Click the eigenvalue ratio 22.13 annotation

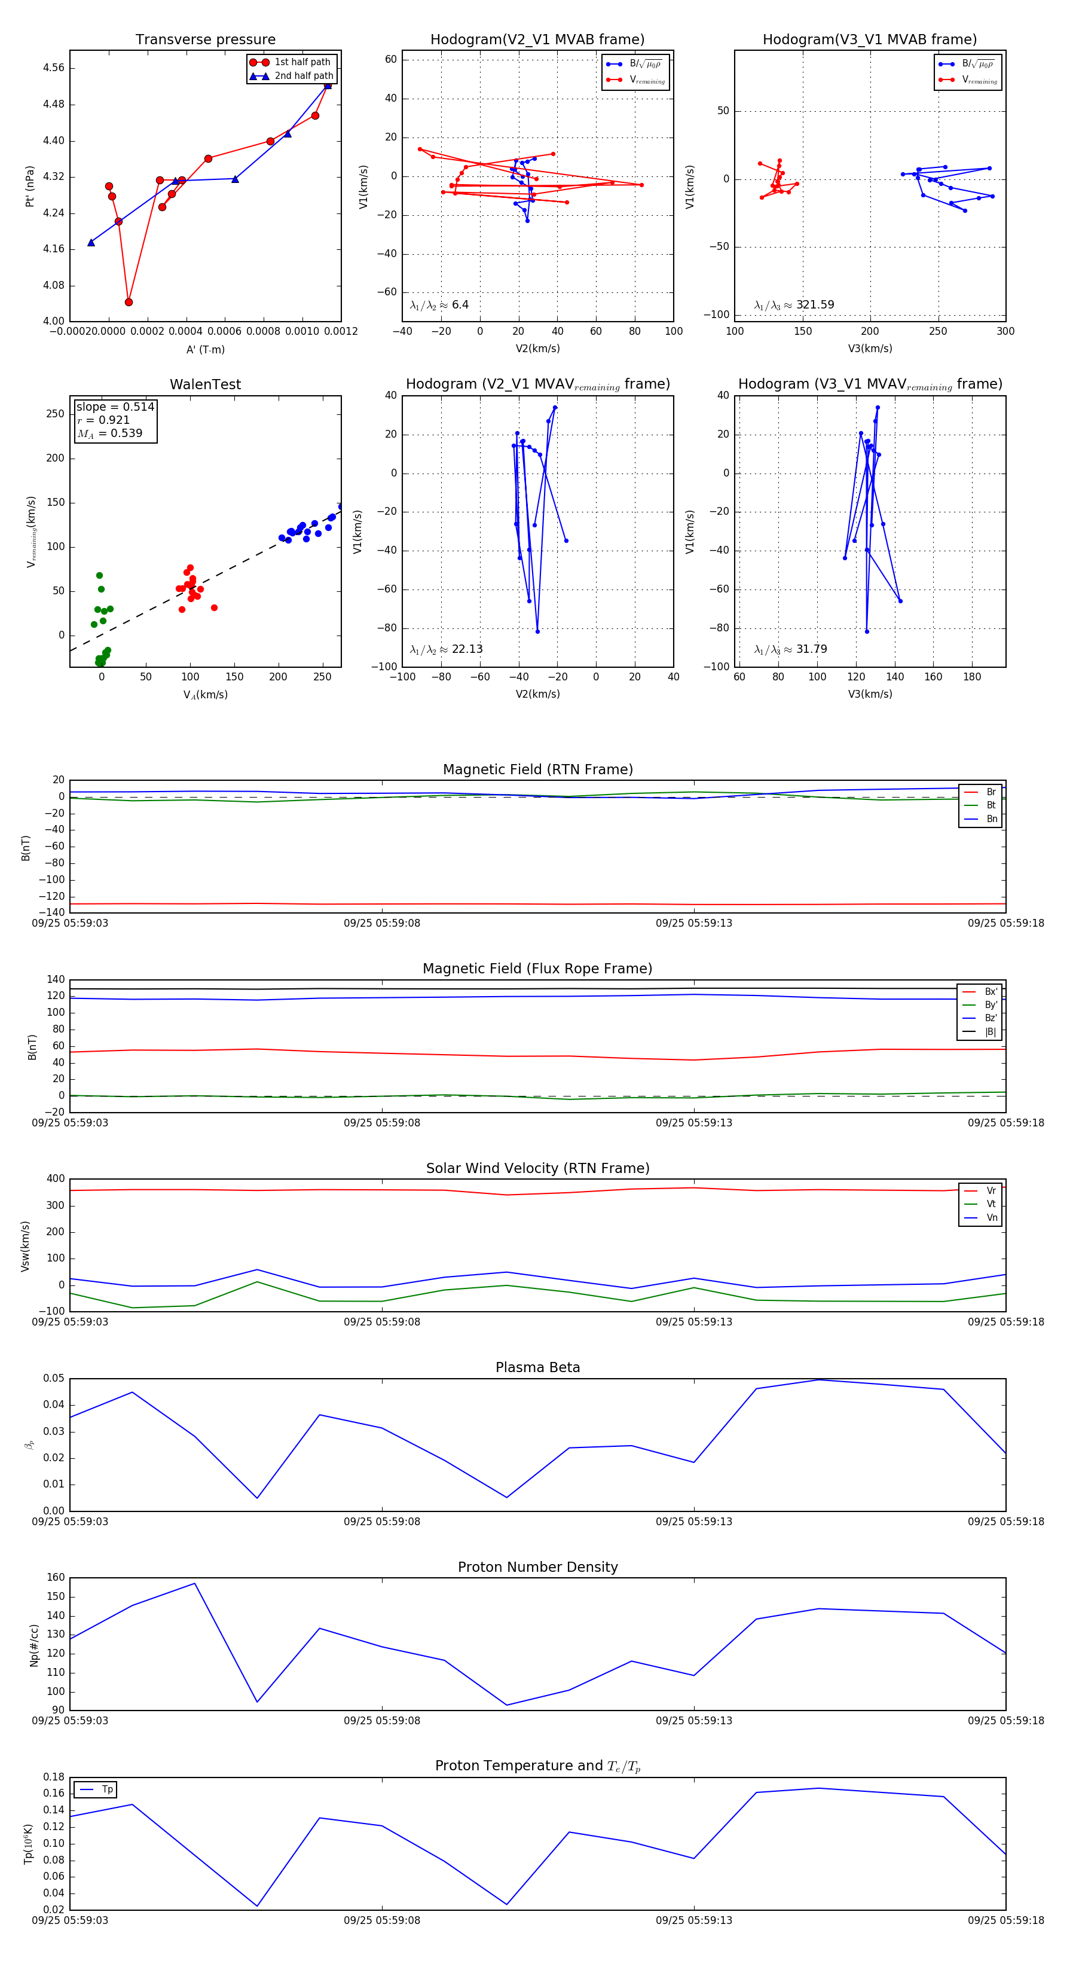446,649
